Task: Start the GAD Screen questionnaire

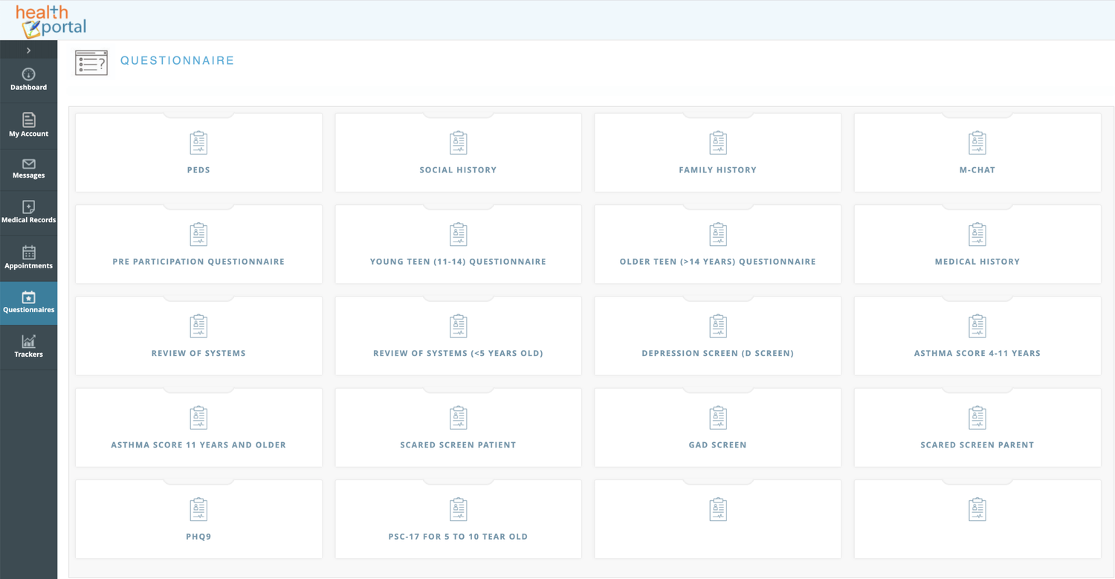Action: coord(717,427)
